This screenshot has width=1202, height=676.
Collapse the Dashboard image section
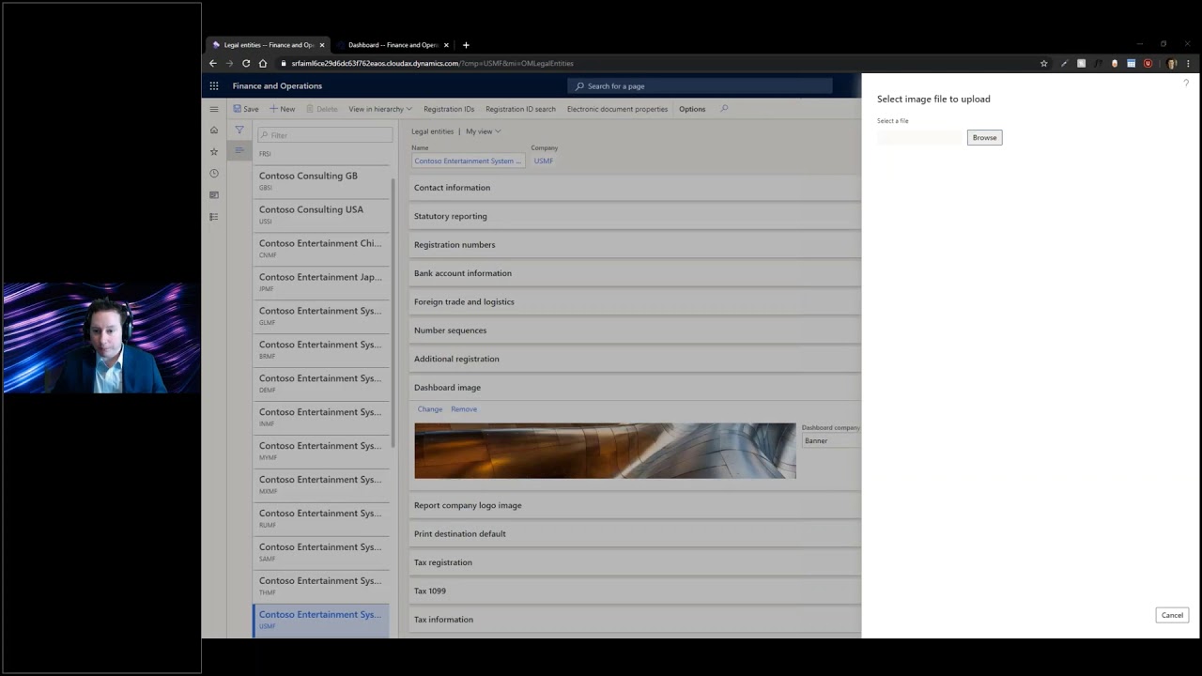pyautogui.click(x=636, y=388)
